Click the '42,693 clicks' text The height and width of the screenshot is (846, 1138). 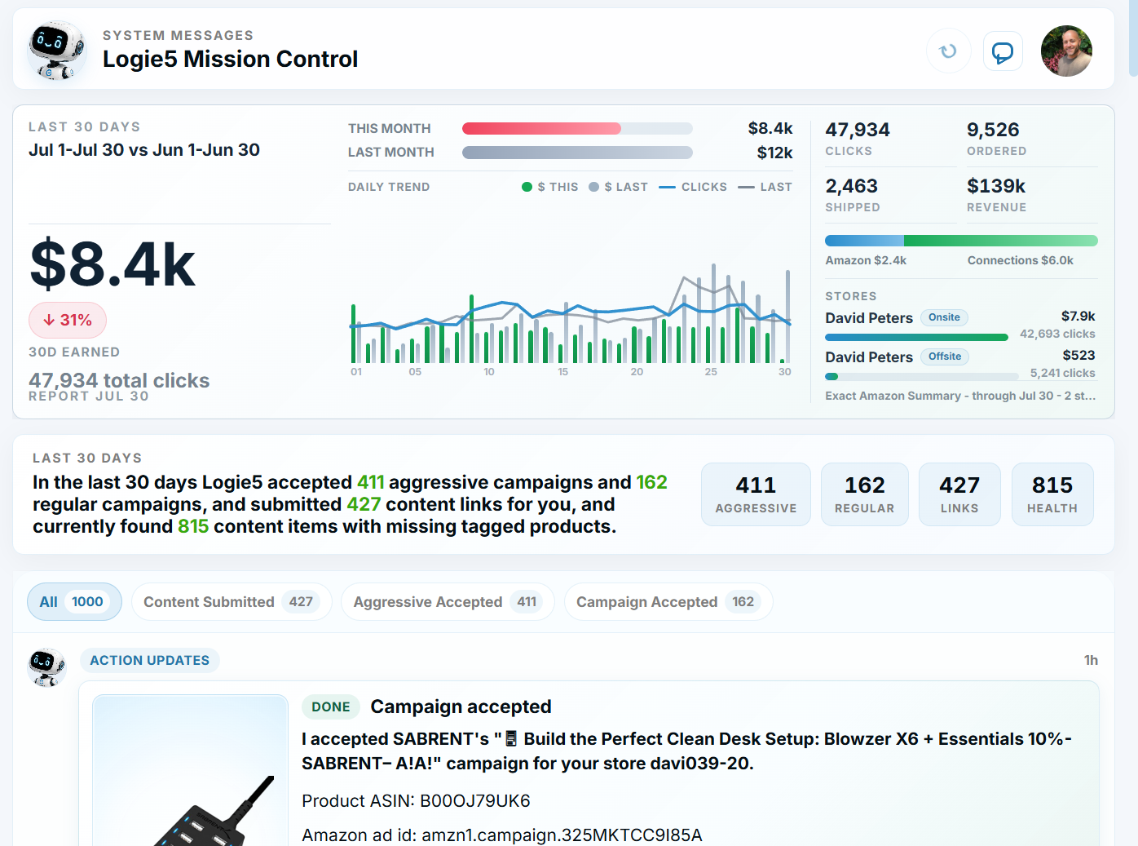pos(1057,334)
